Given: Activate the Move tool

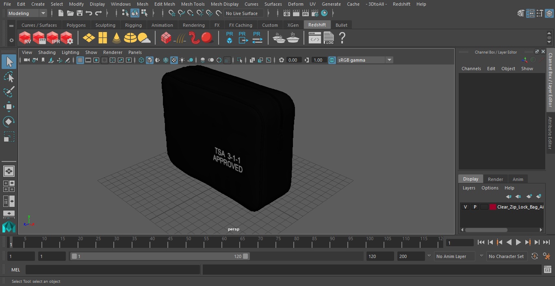Looking at the screenshot, I should pyautogui.click(x=9, y=107).
